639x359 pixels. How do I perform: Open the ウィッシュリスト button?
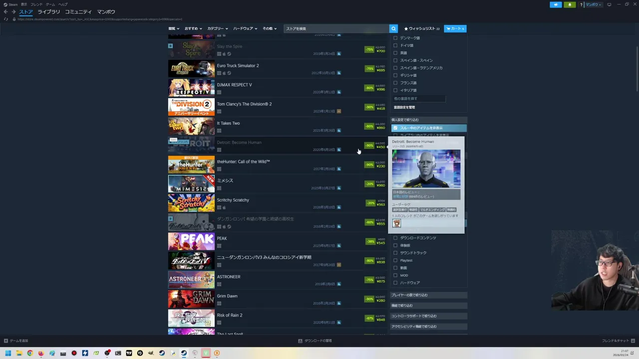pos(422,28)
